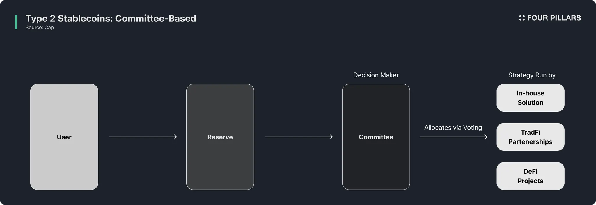Open the 'Source: Cap' attribution text

pyautogui.click(x=40, y=28)
